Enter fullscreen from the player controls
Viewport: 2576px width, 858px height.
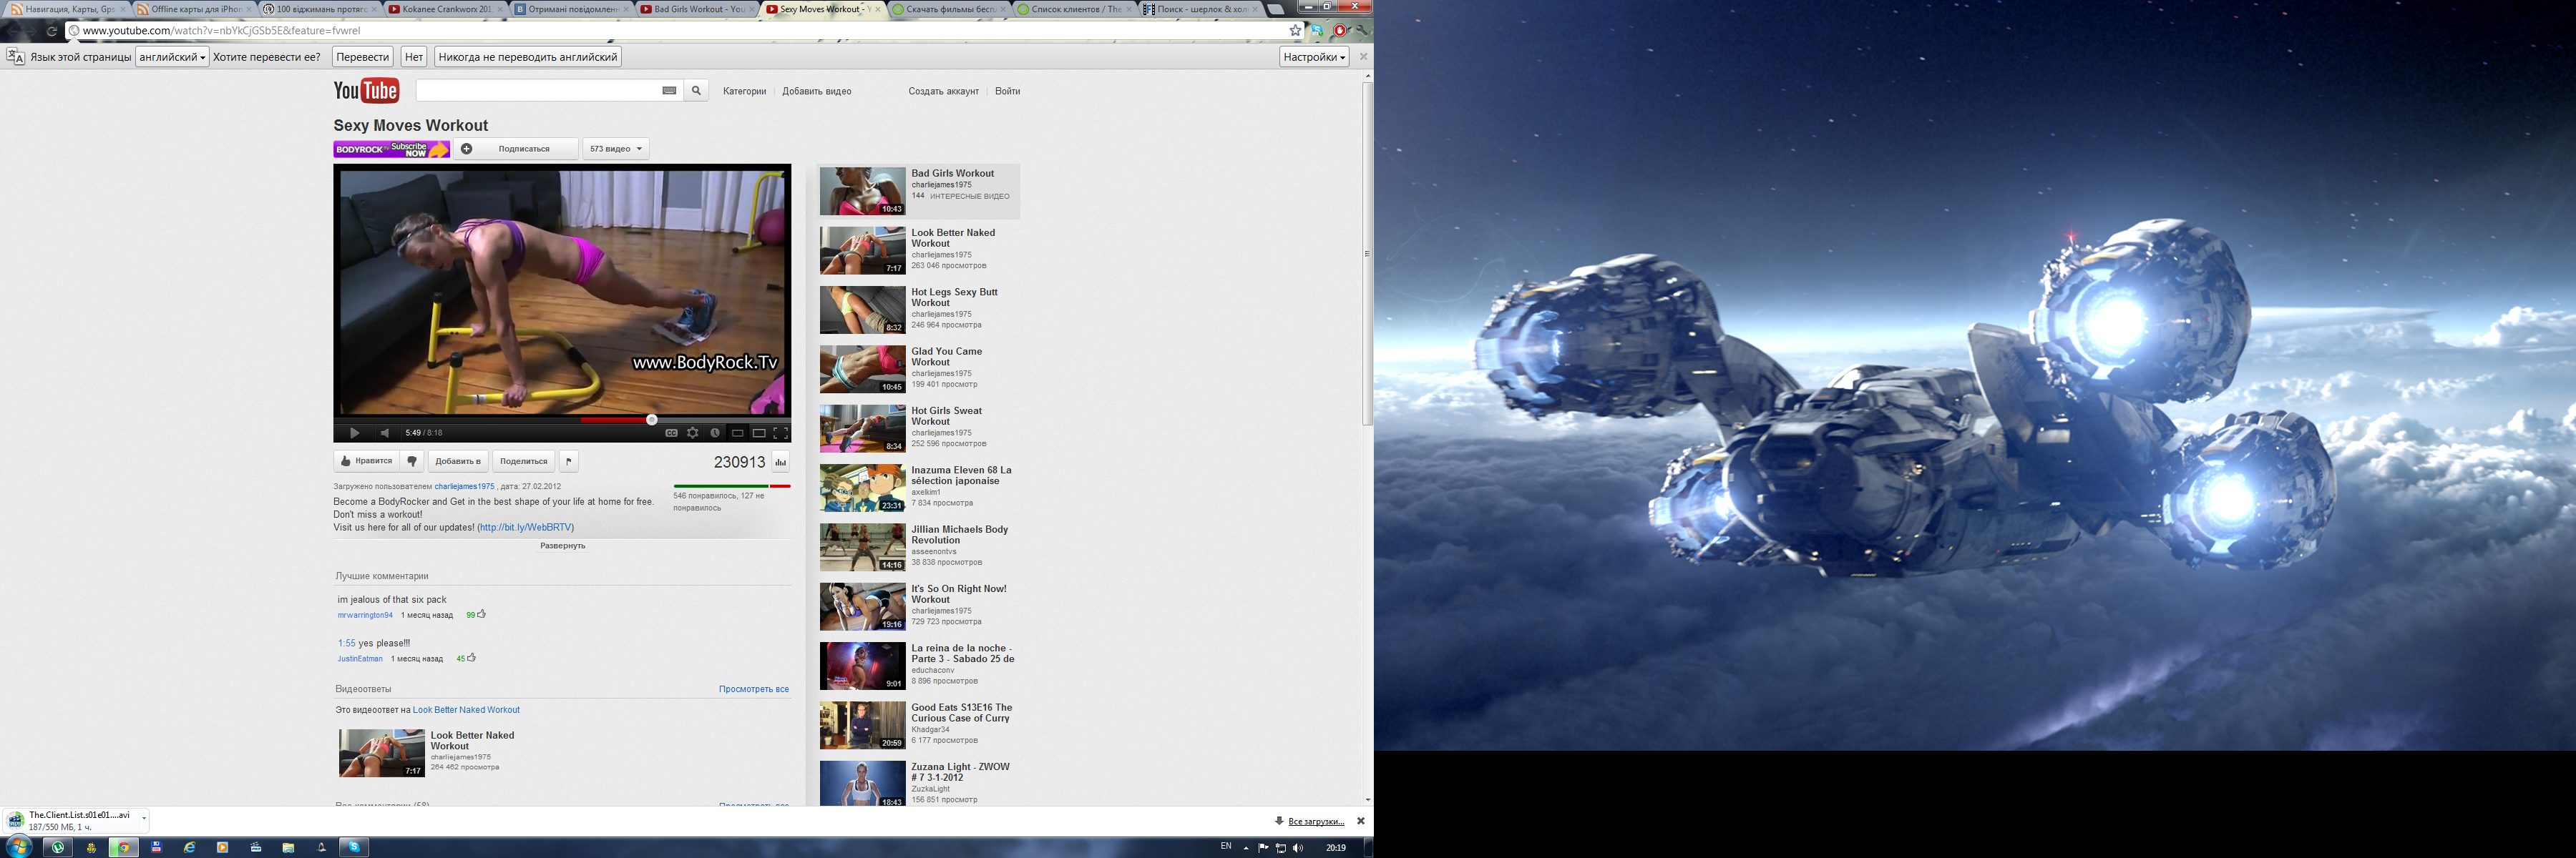781,433
